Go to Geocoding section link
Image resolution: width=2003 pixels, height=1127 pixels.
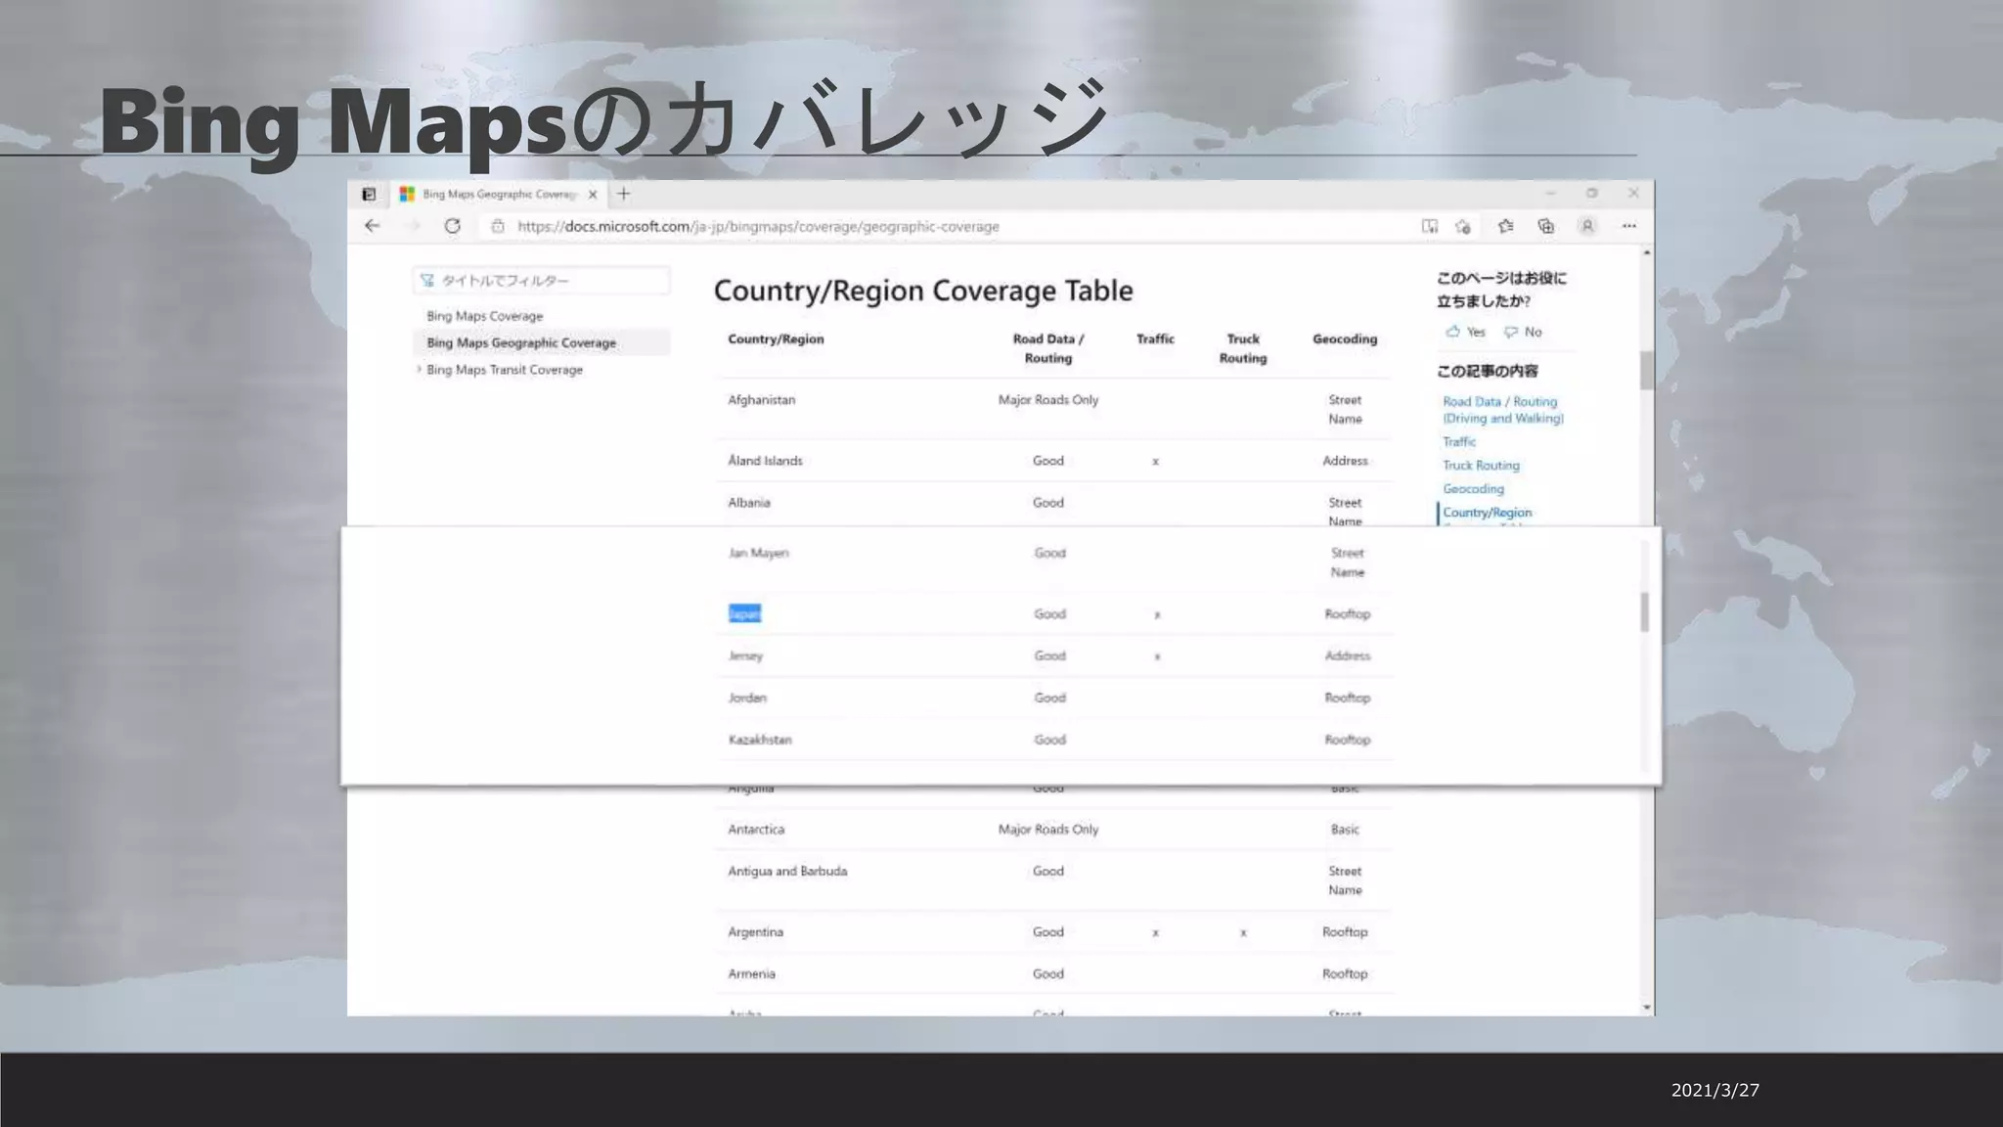point(1473,489)
